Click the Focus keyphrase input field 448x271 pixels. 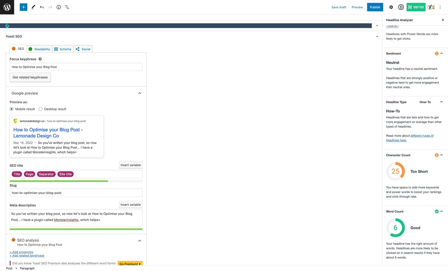[x=76, y=67]
